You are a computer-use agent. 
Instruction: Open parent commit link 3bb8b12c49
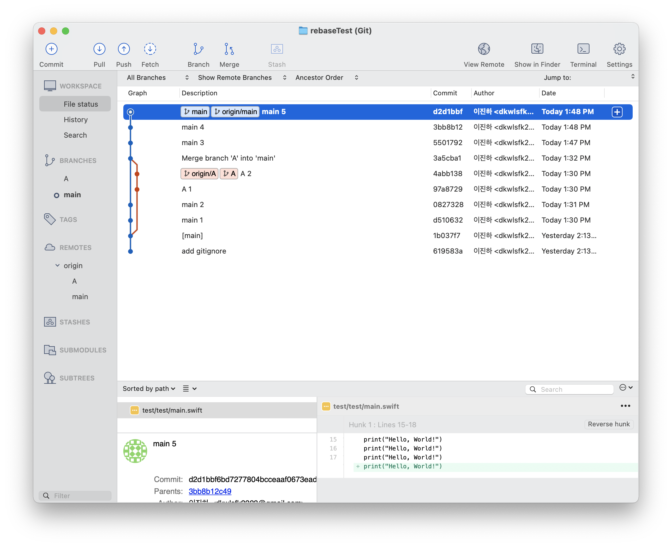210,491
